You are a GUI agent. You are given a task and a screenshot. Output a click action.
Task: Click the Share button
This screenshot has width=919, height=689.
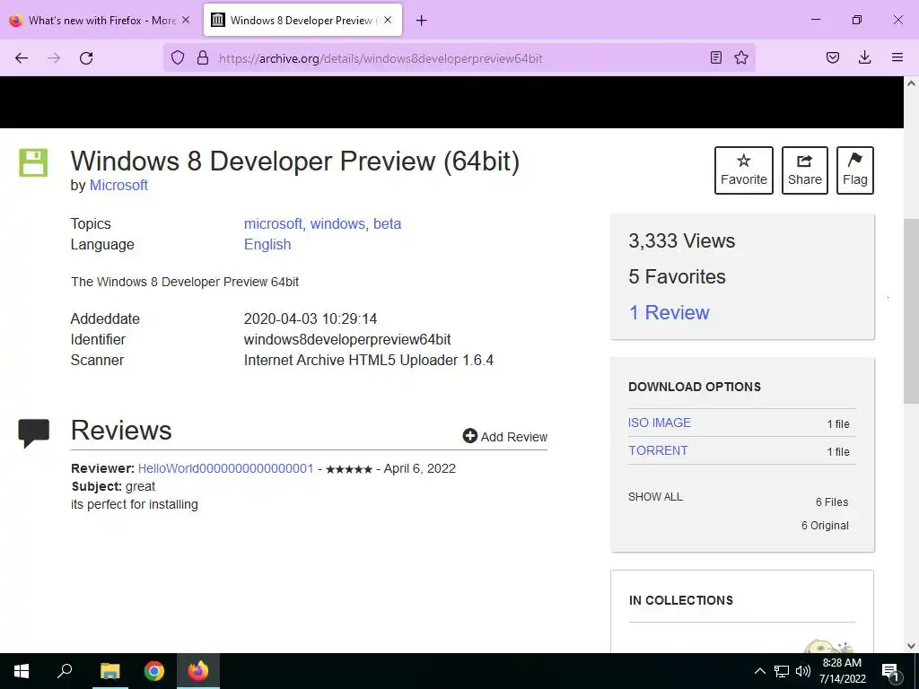click(805, 170)
